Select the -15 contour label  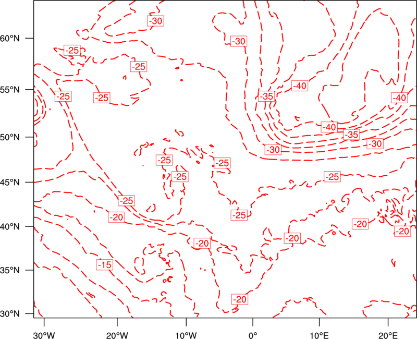[x=105, y=265]
